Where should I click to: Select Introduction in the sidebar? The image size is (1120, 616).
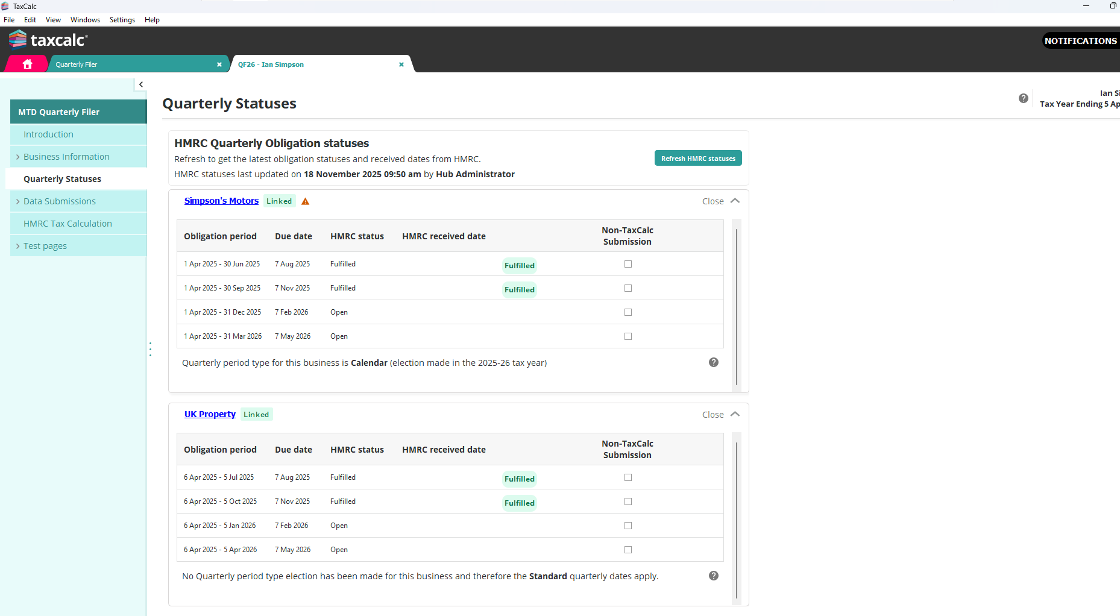78,134
